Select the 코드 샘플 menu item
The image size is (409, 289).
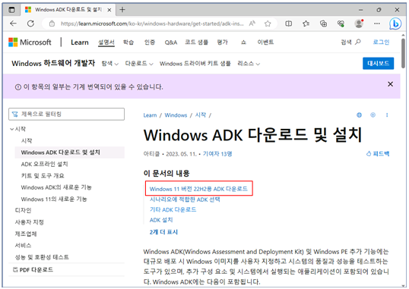click(196, 42)
